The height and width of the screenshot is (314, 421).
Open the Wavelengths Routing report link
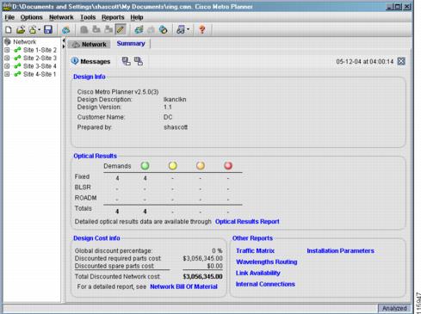(266, 262)
